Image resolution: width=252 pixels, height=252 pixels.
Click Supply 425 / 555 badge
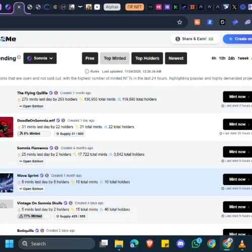[71, 216]
